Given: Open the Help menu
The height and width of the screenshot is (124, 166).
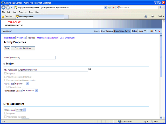Looking at the screenshot, I should click(37, 12).
